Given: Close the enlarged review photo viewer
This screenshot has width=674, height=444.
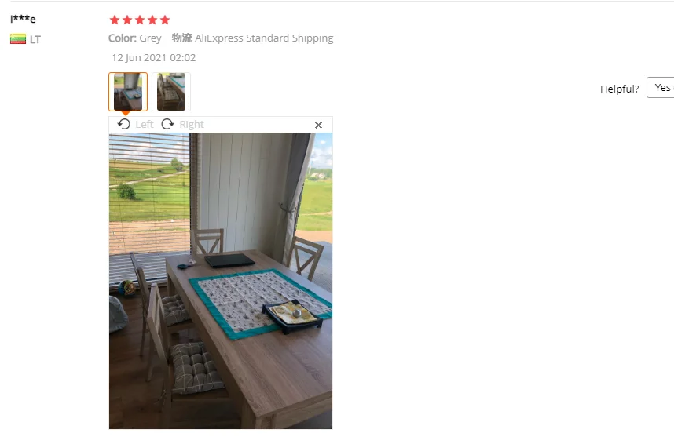Looking at the screenshot, I should tap(318, 125).
